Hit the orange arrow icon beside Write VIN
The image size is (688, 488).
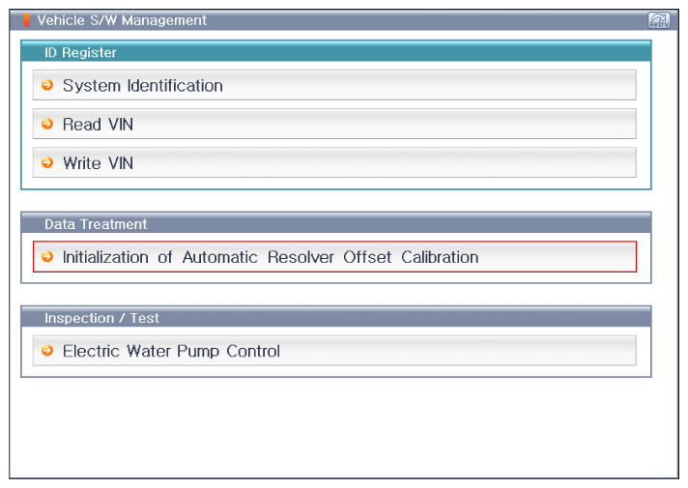click(x=47, y=163)
